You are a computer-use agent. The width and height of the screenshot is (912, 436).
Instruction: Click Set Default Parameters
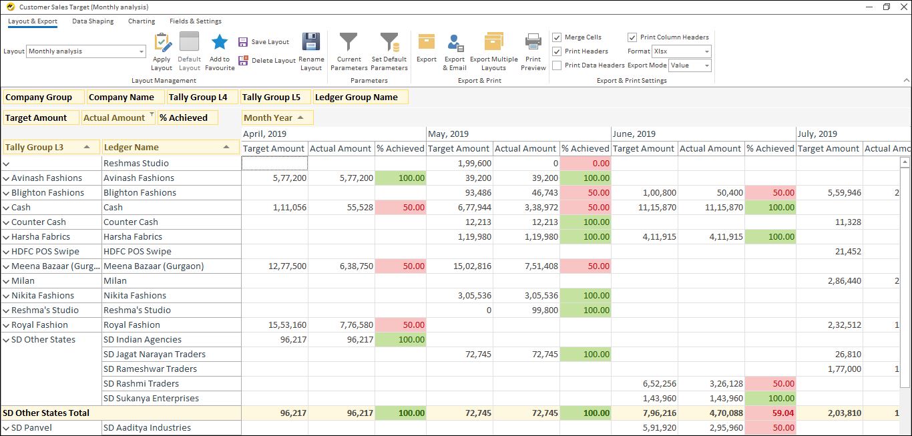(389, 50)
